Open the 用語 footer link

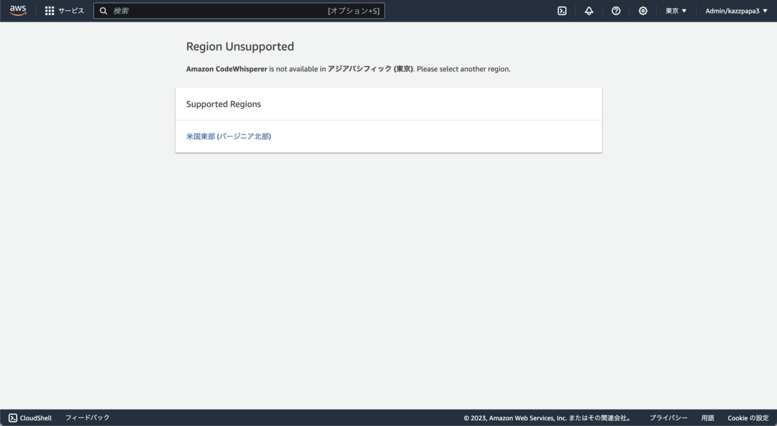tap(708, 418)
